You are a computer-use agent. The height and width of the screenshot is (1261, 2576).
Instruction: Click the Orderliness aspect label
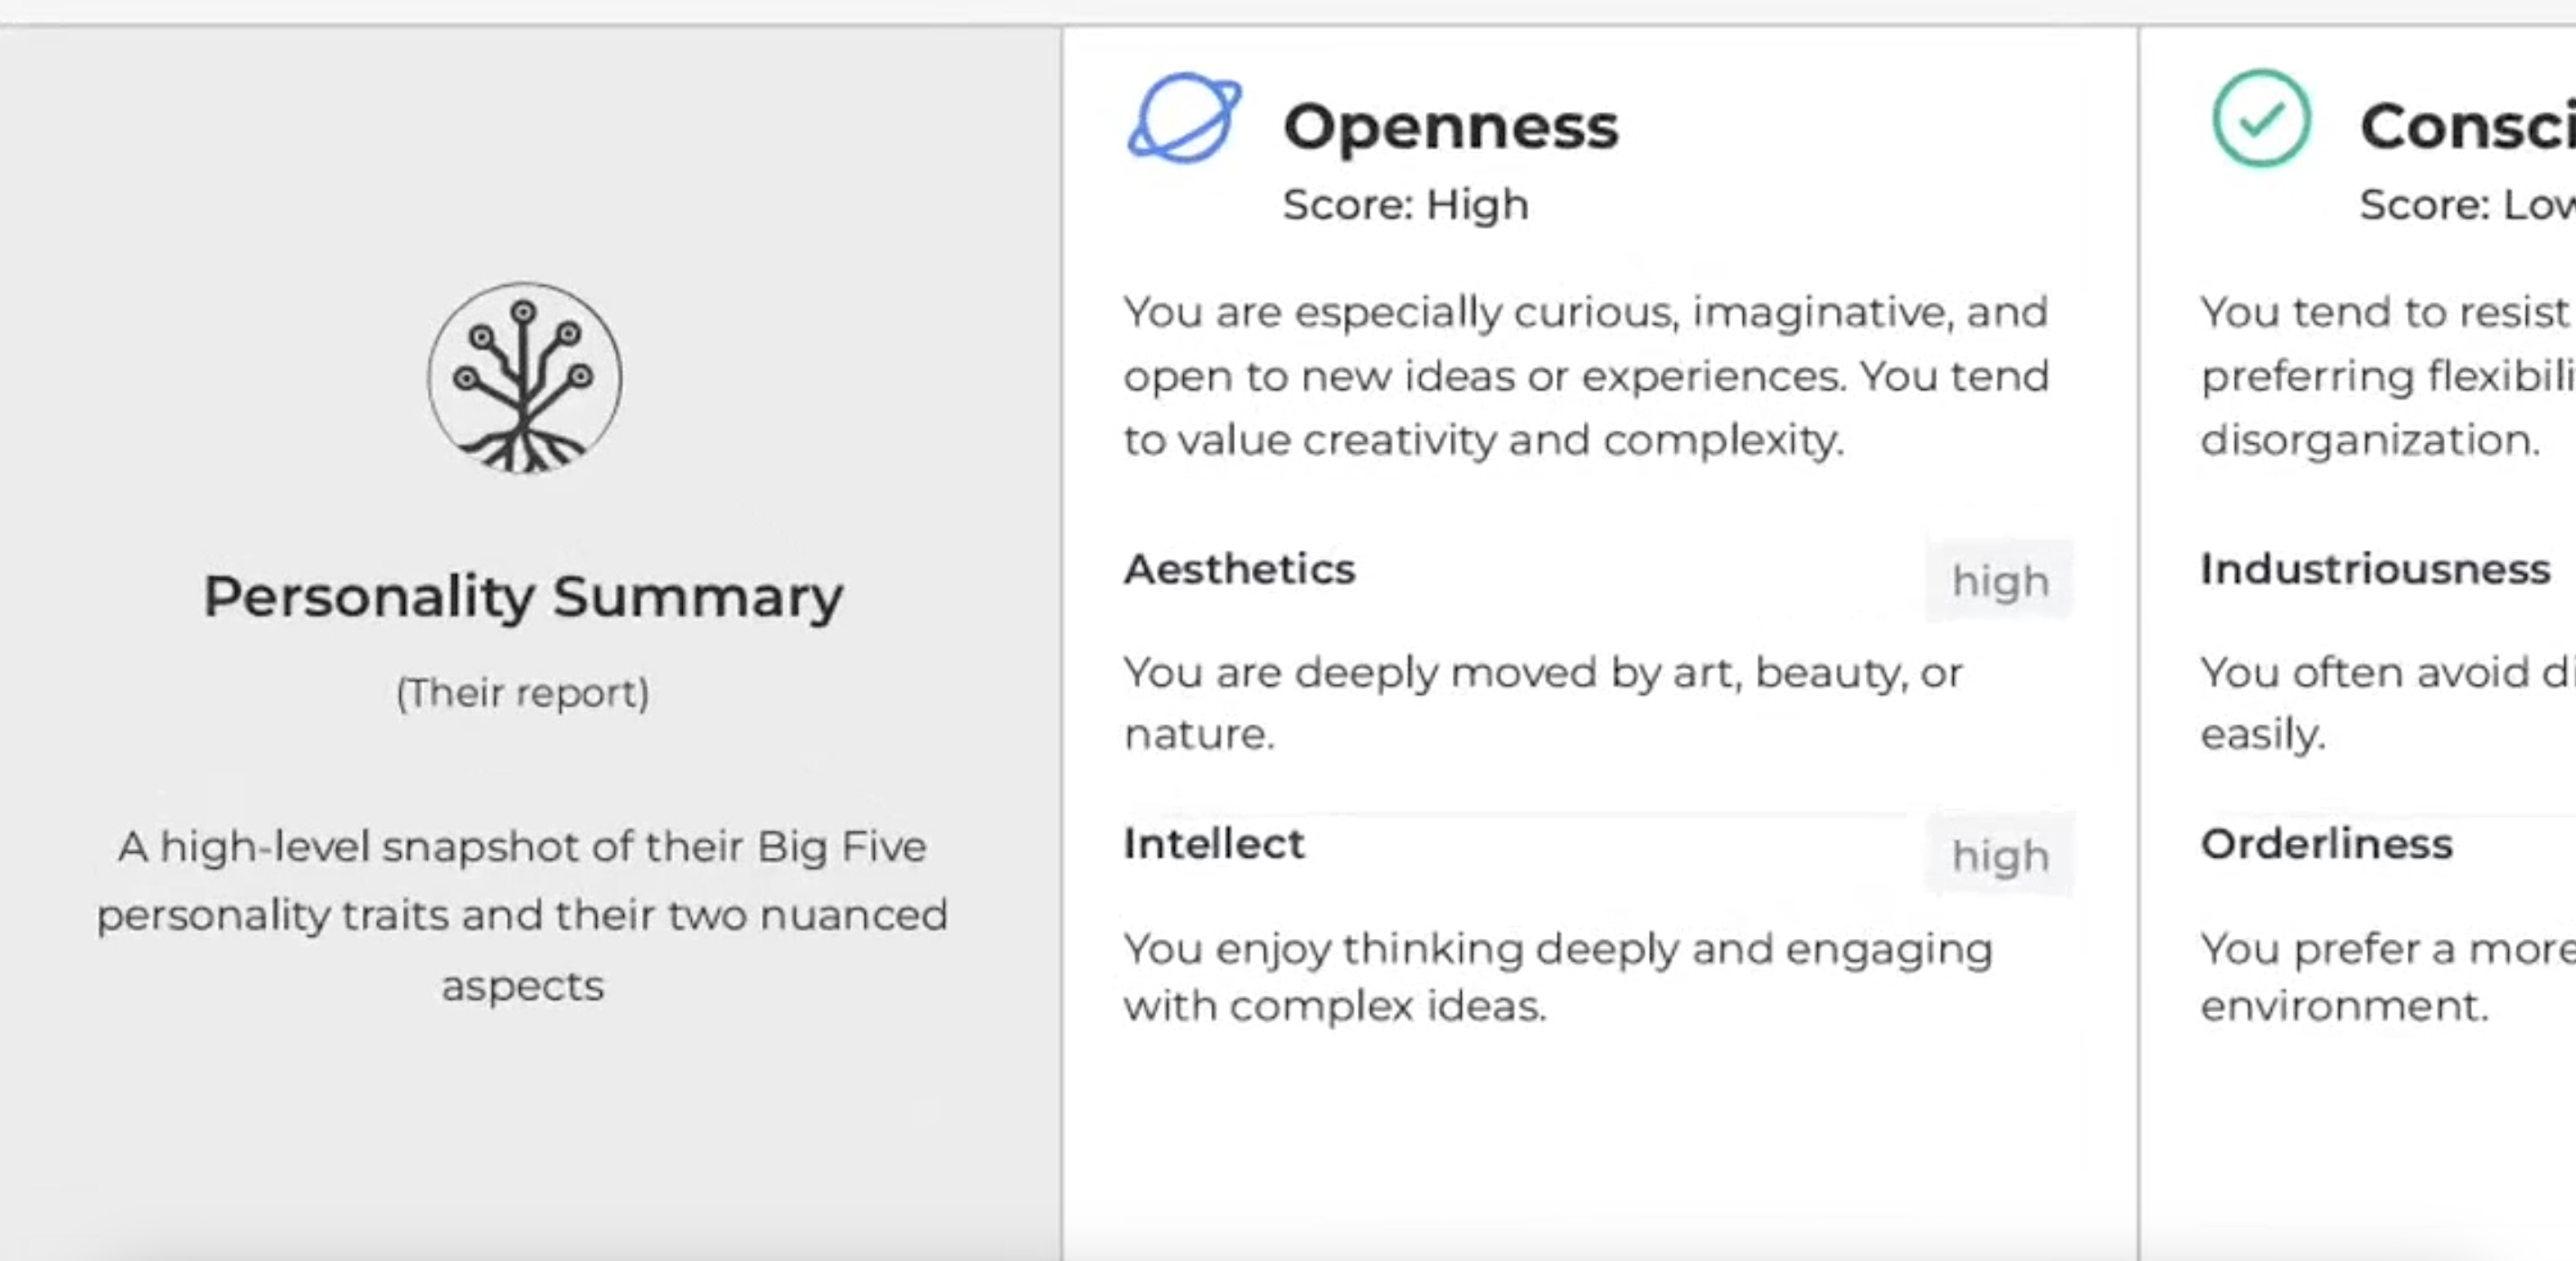tap(2326, 844)
